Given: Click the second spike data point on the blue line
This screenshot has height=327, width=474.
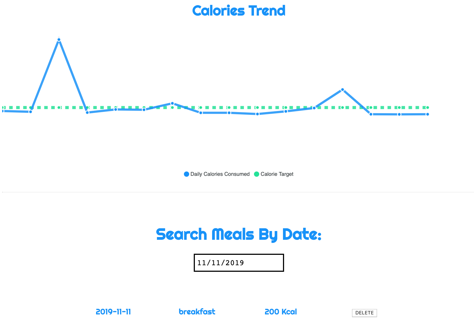Looking at the screenshot, I should (x=342, y=89).
